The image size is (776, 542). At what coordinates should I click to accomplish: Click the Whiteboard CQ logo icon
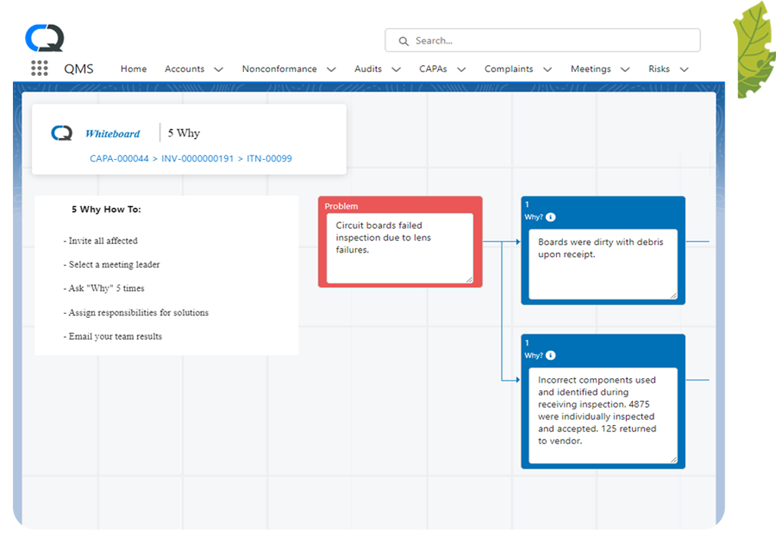click(61, 133)
